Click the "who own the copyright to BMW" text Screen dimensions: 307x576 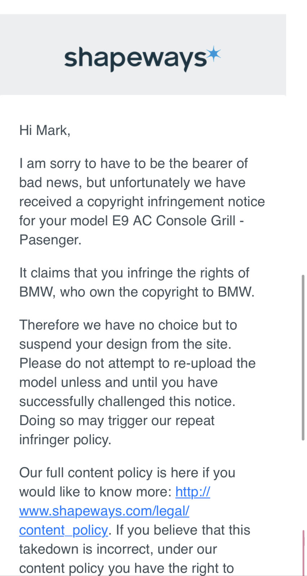(x=157, y=292)
